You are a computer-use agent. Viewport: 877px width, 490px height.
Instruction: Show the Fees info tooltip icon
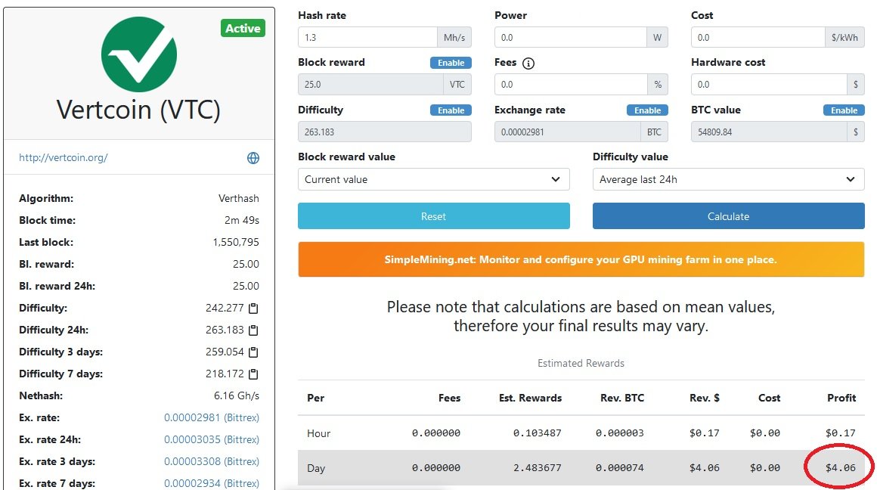point(528,64)
